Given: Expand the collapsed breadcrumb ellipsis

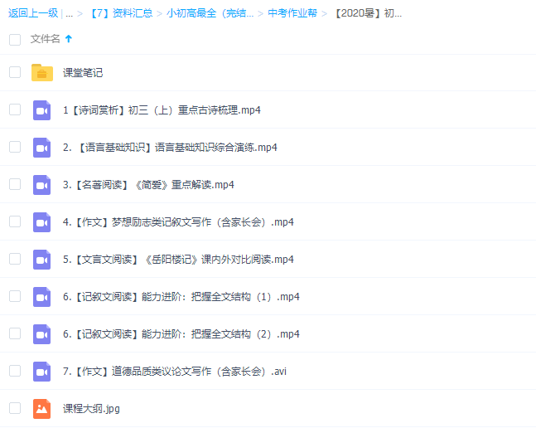Looking at the screenshot, I should click(x=69, y=13).
